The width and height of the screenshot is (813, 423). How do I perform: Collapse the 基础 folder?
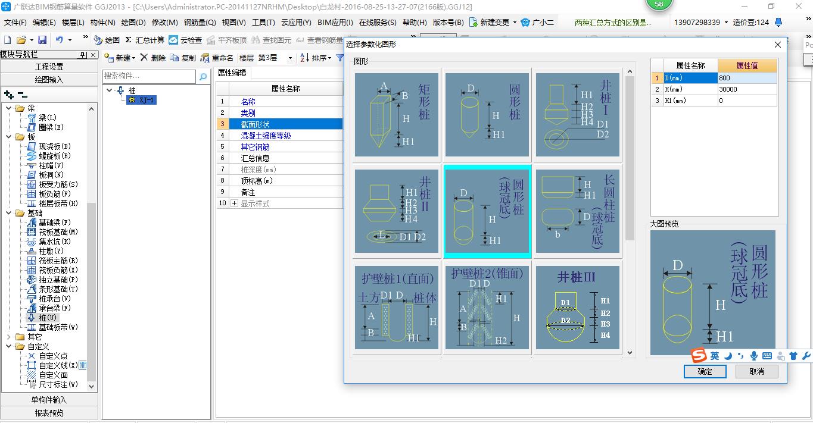[9, 213]
